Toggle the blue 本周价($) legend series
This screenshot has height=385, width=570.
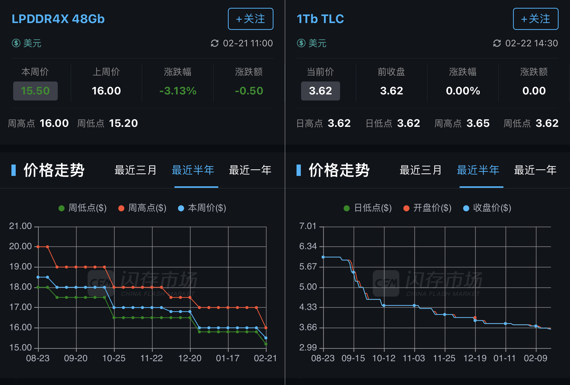click(202, 208)
